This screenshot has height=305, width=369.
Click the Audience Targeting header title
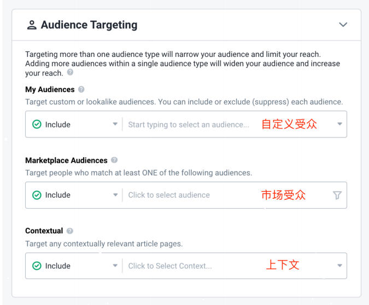89,25
